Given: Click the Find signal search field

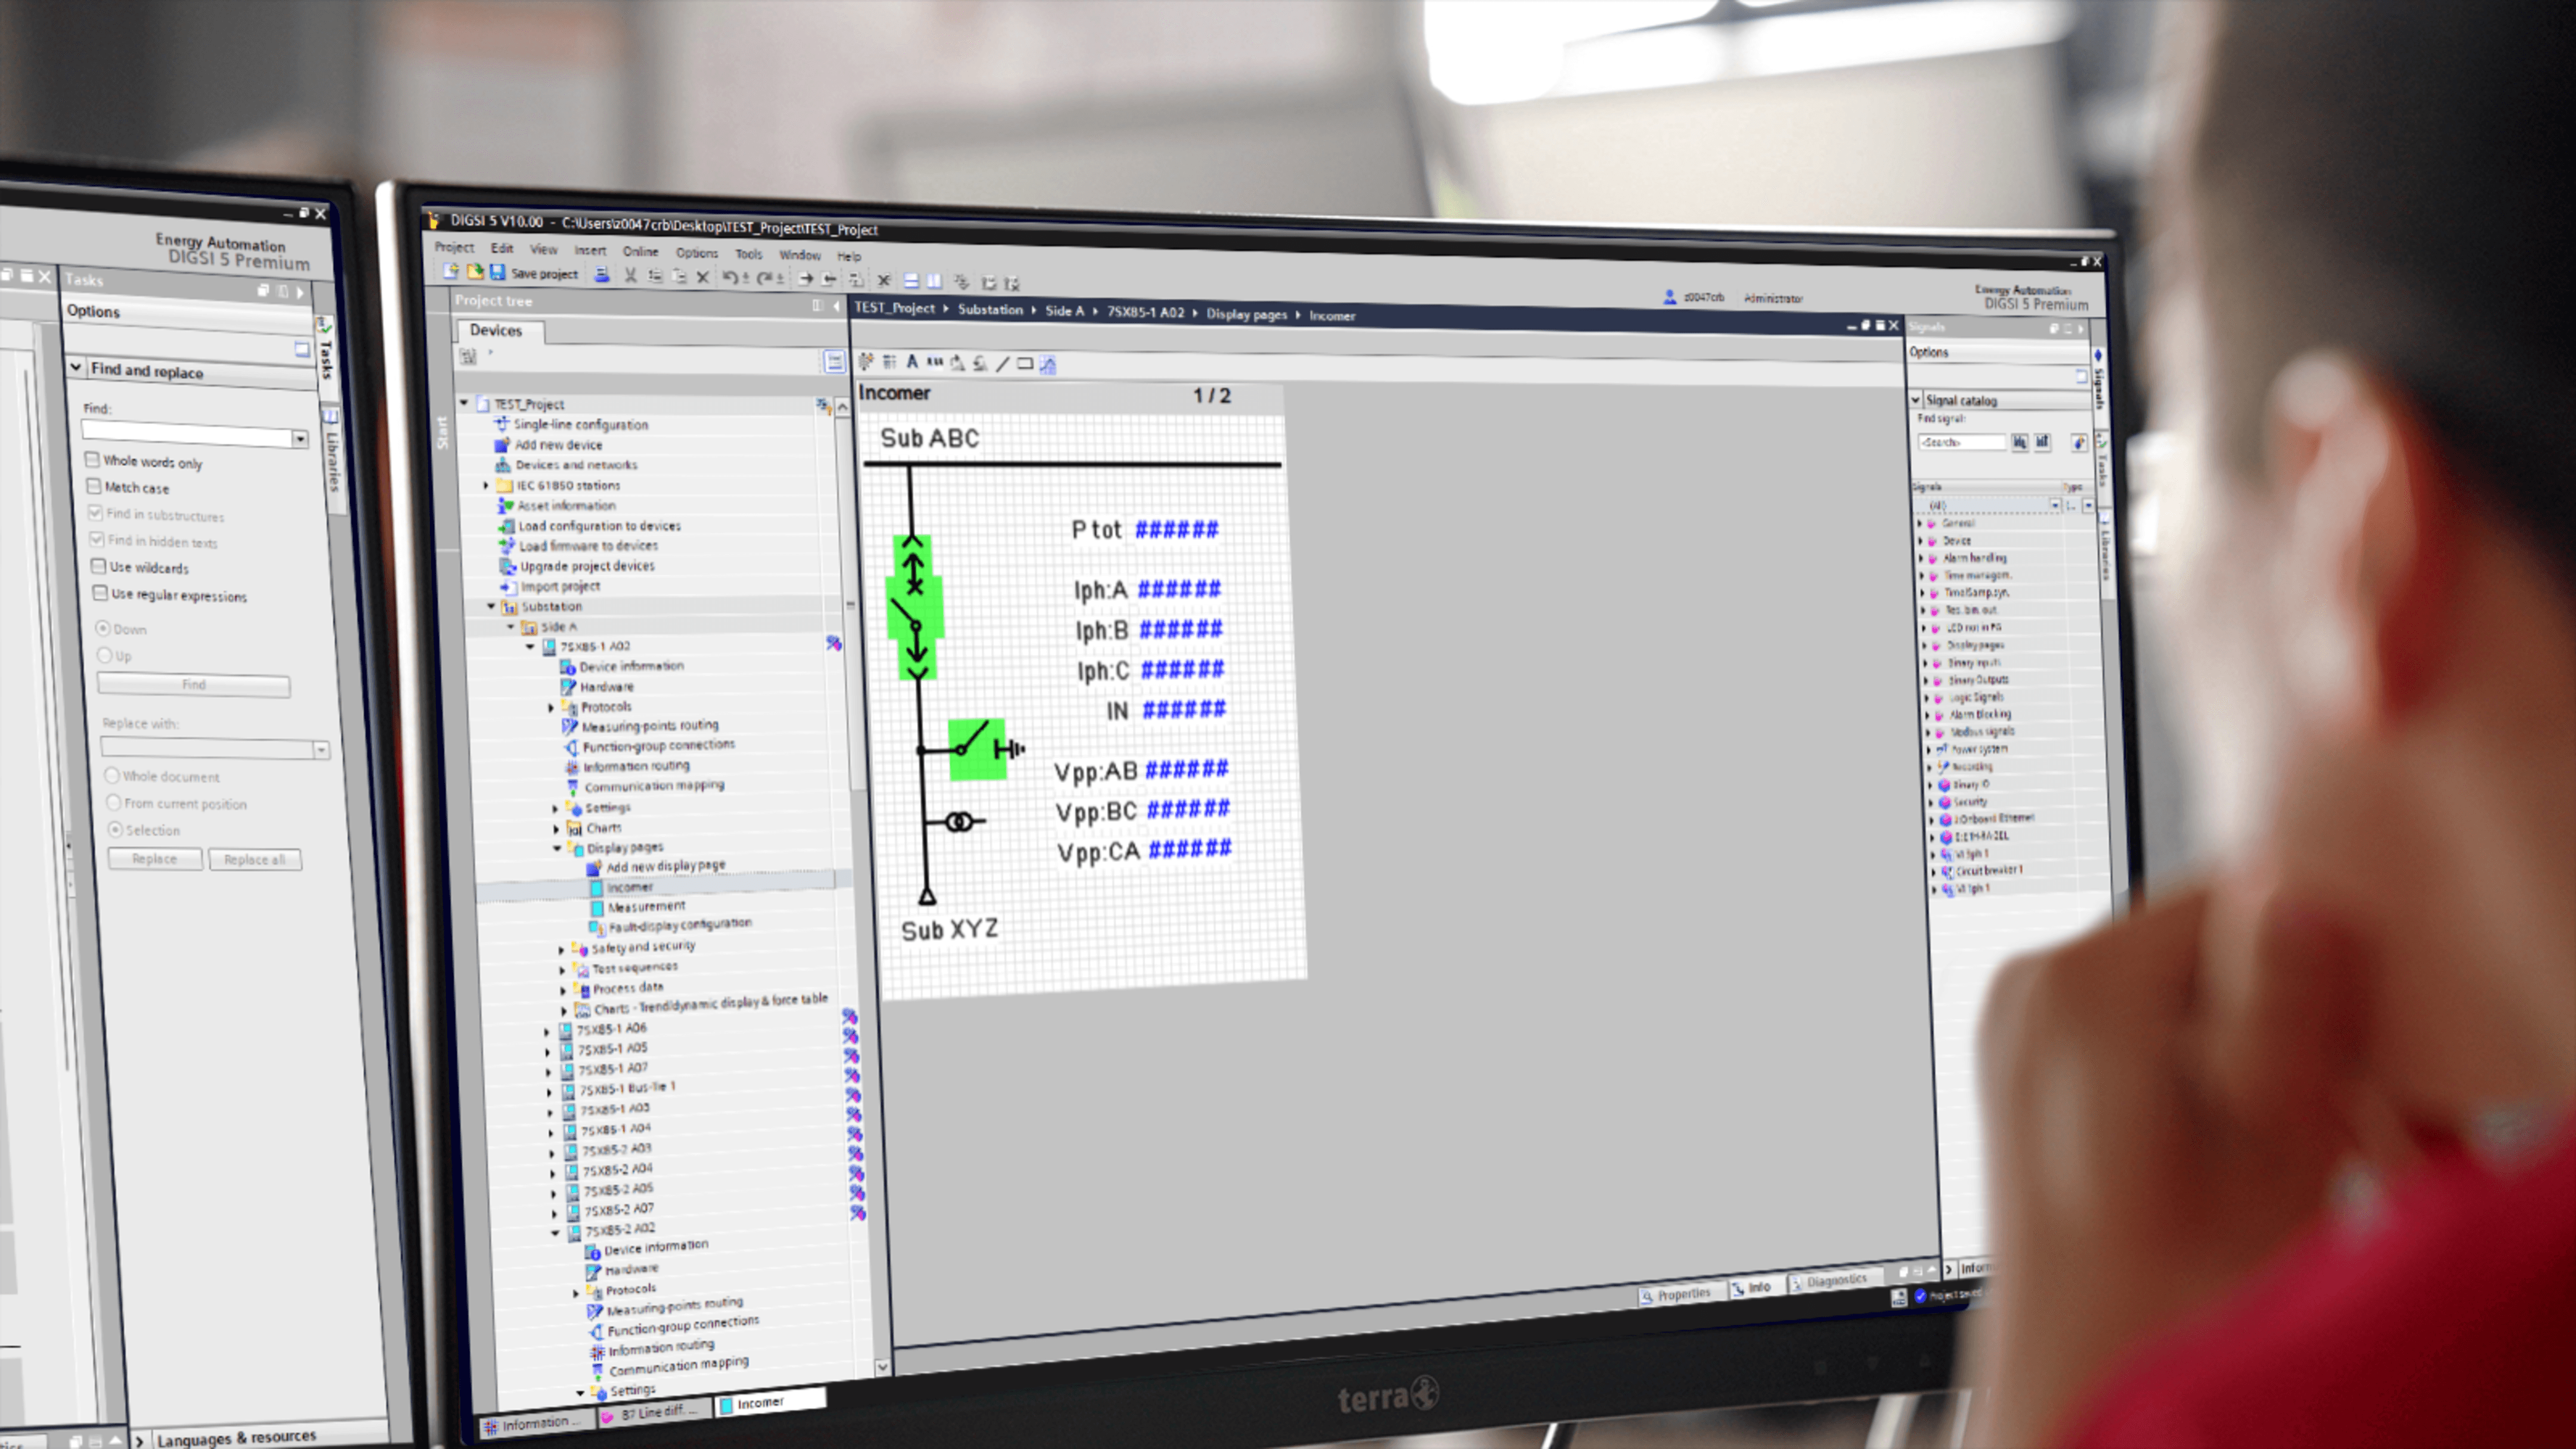Looking at the screenshot, I should point(1961,442).
